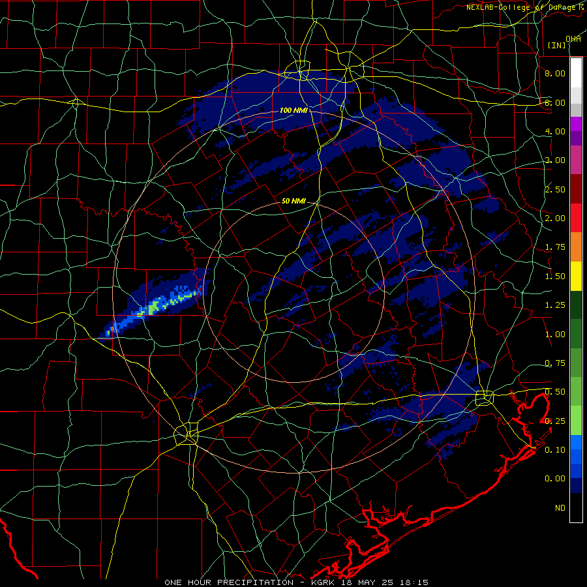
Task: Click the 1.25 legend value
Action: [x=555, y=305]
